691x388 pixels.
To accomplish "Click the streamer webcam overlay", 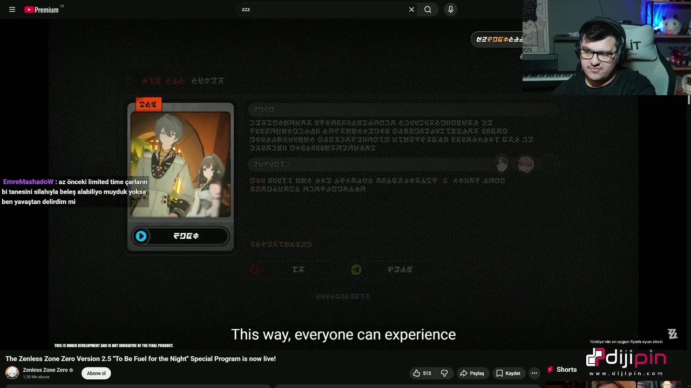I will click(607, 47).
